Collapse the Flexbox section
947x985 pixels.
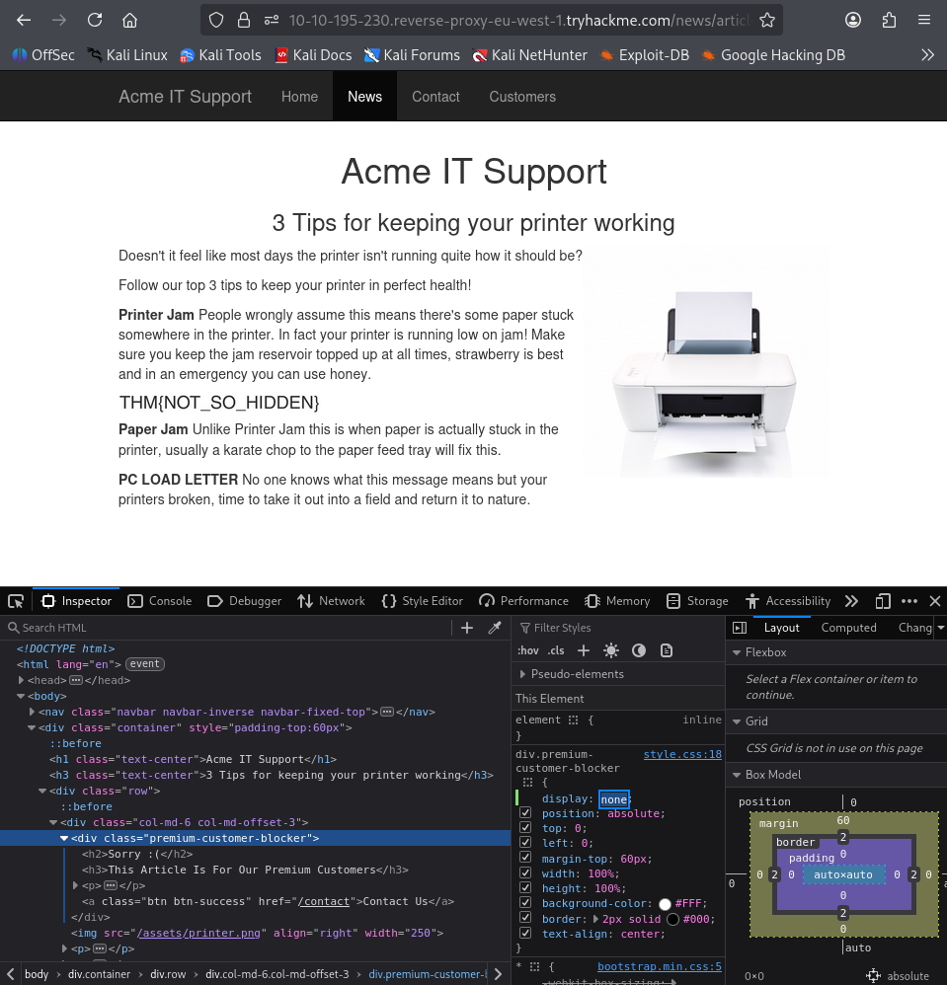[x=737, y=652]
